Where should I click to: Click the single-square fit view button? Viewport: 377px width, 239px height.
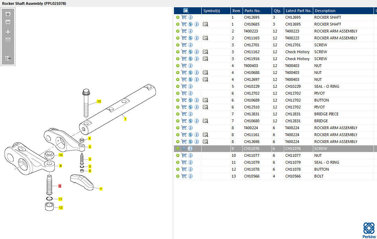click(8, 40)
